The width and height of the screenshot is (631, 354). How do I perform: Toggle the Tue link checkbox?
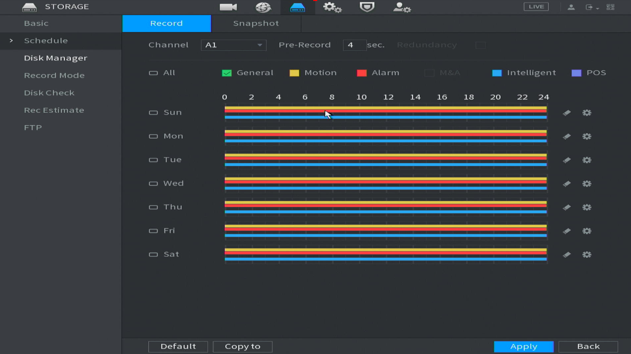(153, 160)
